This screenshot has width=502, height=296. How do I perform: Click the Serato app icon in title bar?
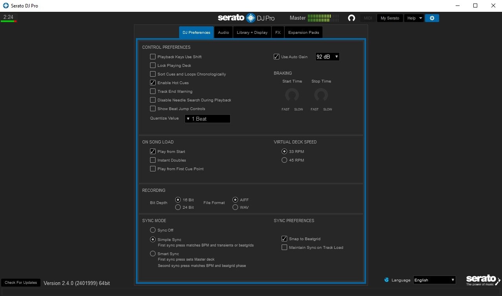[5, 6]
